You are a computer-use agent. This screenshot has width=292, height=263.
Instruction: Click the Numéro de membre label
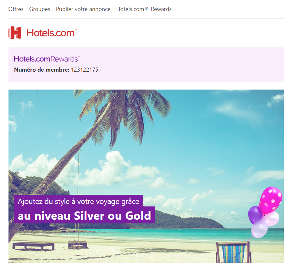42,70
